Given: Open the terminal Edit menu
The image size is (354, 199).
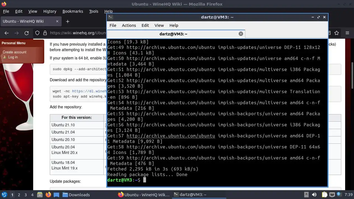Looking at the screenshot, I should pyautogui.click(x=145, y=25).
